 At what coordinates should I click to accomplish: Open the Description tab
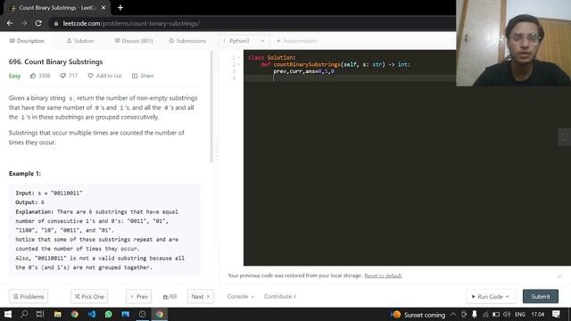click(x=27, y=41)
